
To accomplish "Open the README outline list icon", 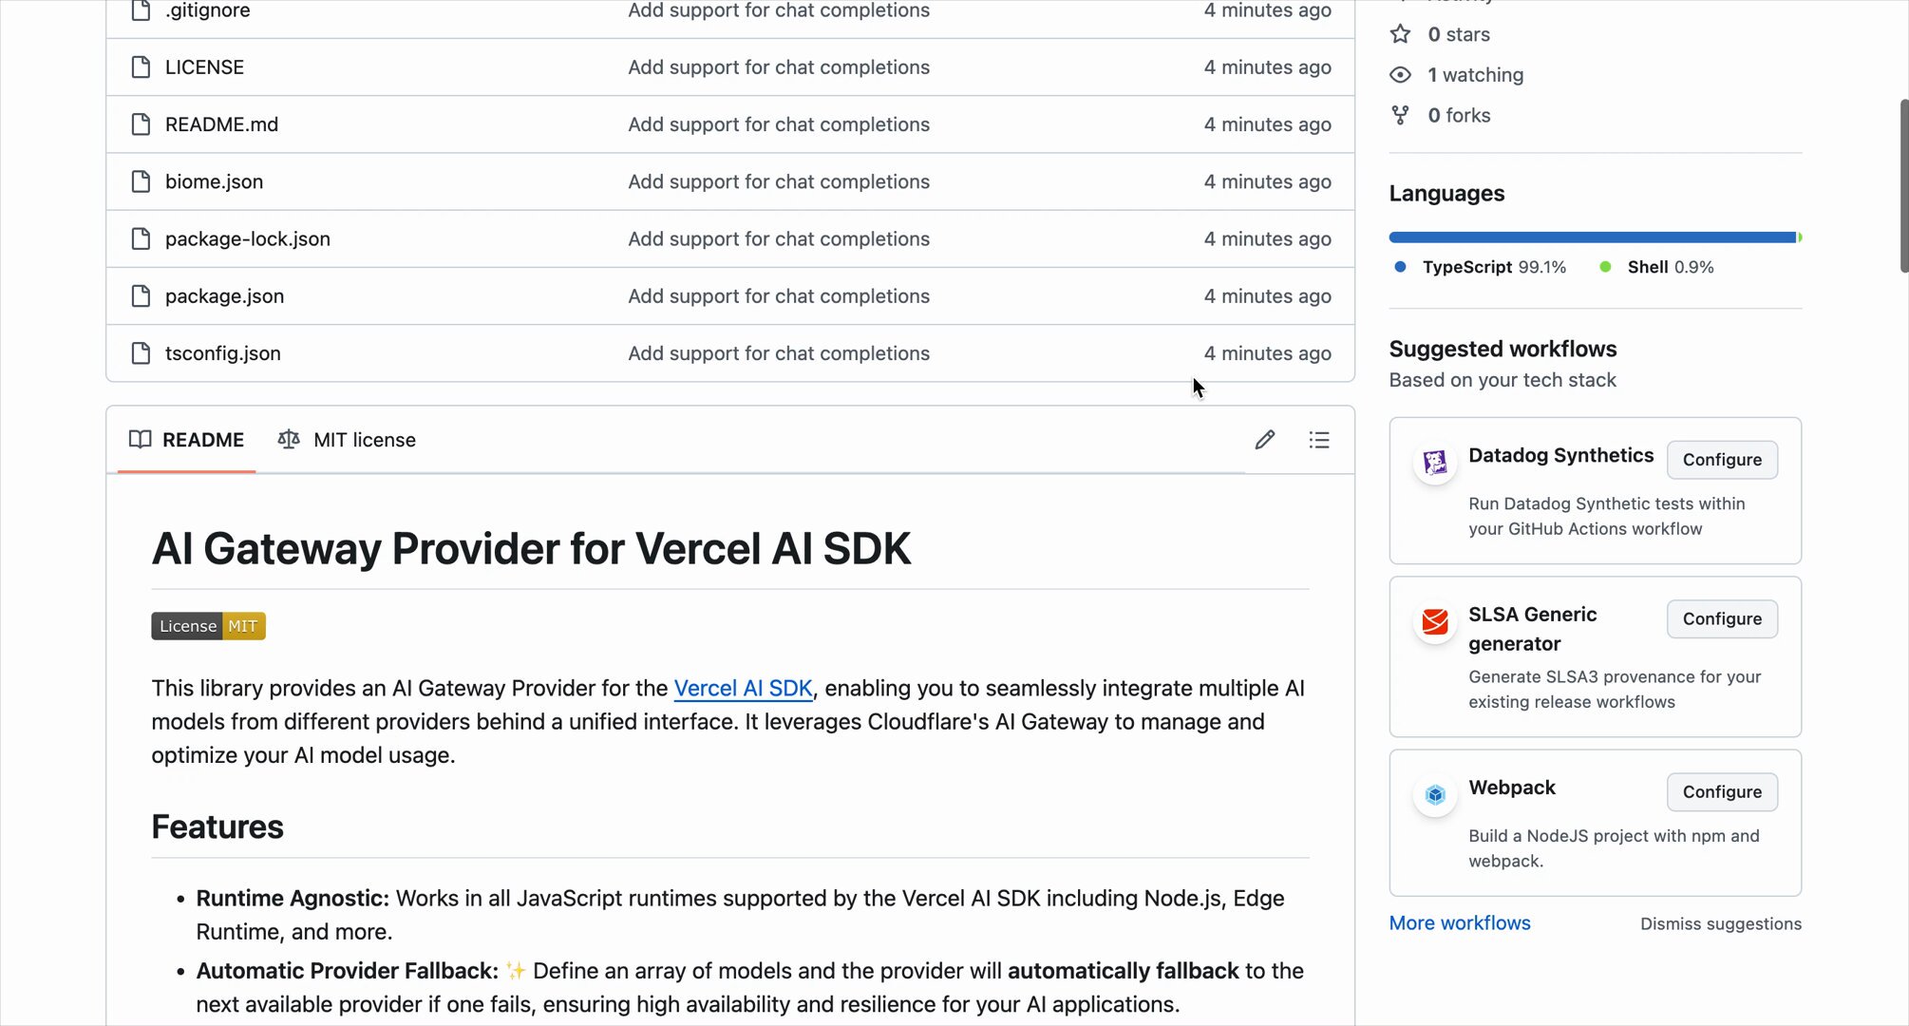I will [x=1318, y=440].
